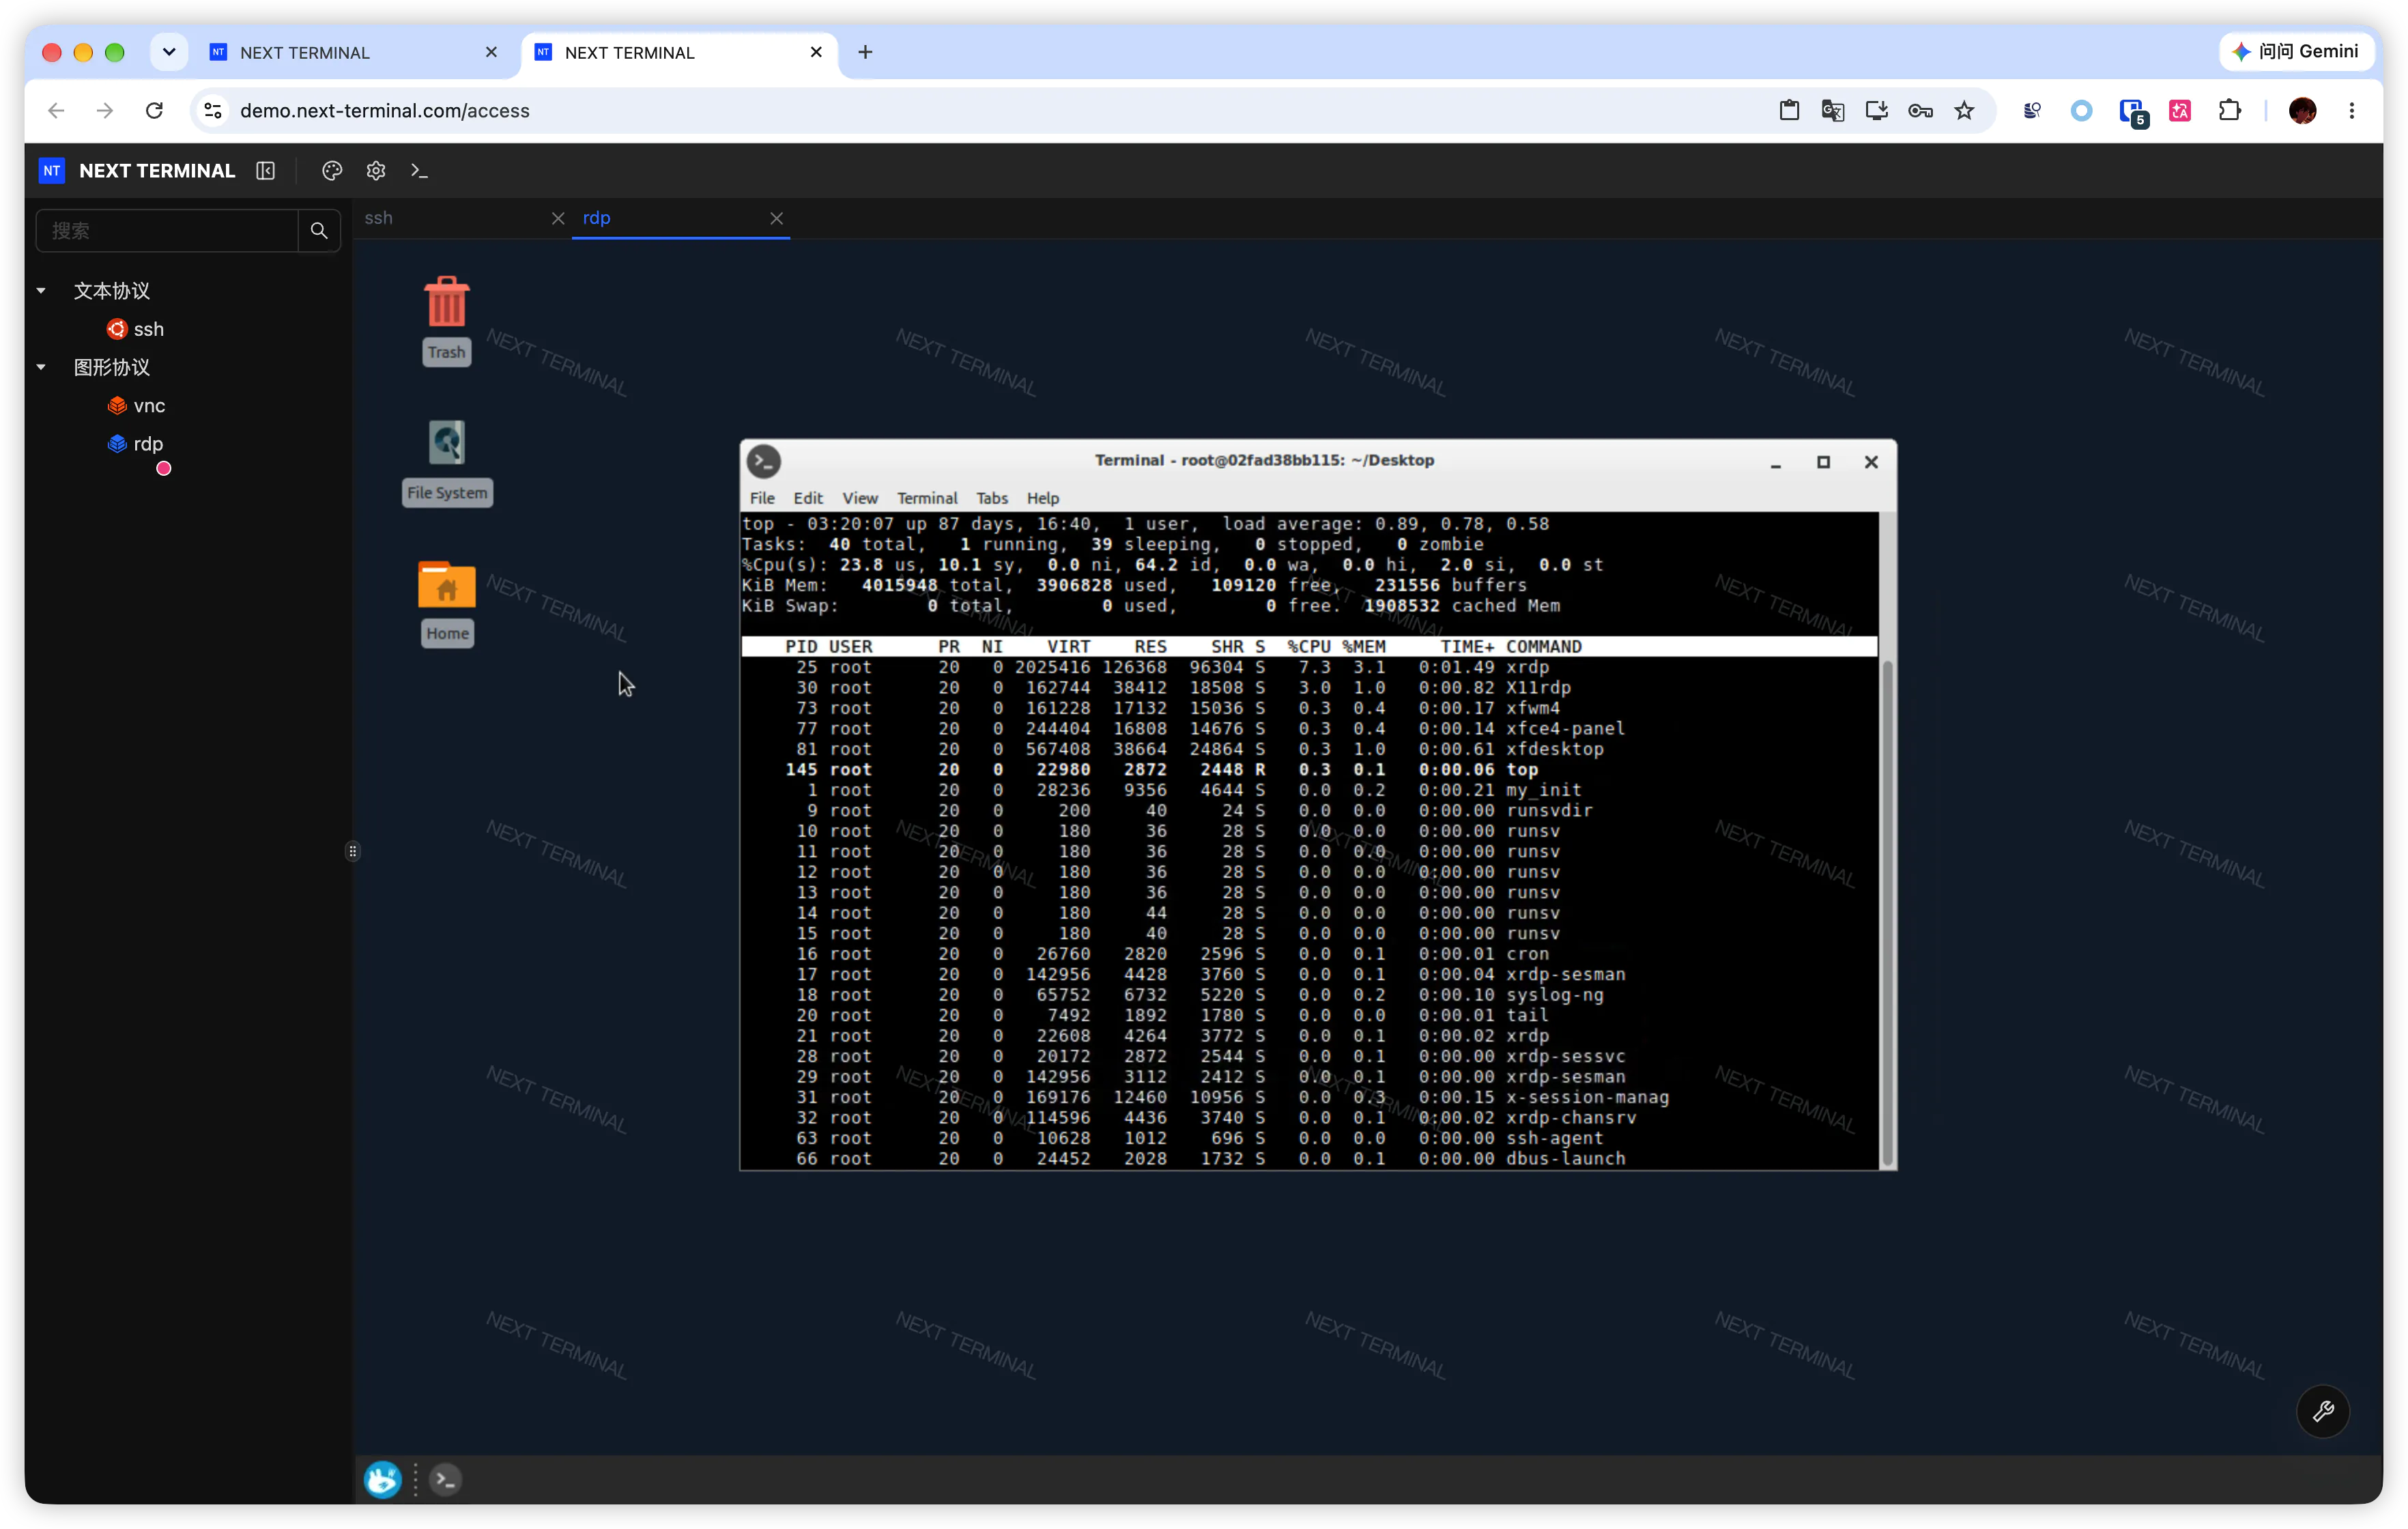Select the ssh asset in sidebar
This screenshot has width=2408, height=1529.
[x=136, y=329]
